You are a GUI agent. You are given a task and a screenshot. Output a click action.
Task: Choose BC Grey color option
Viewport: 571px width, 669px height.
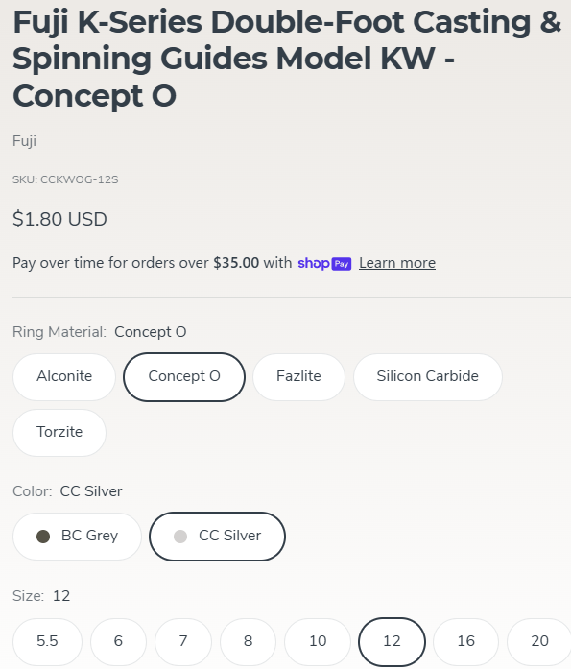77,536
